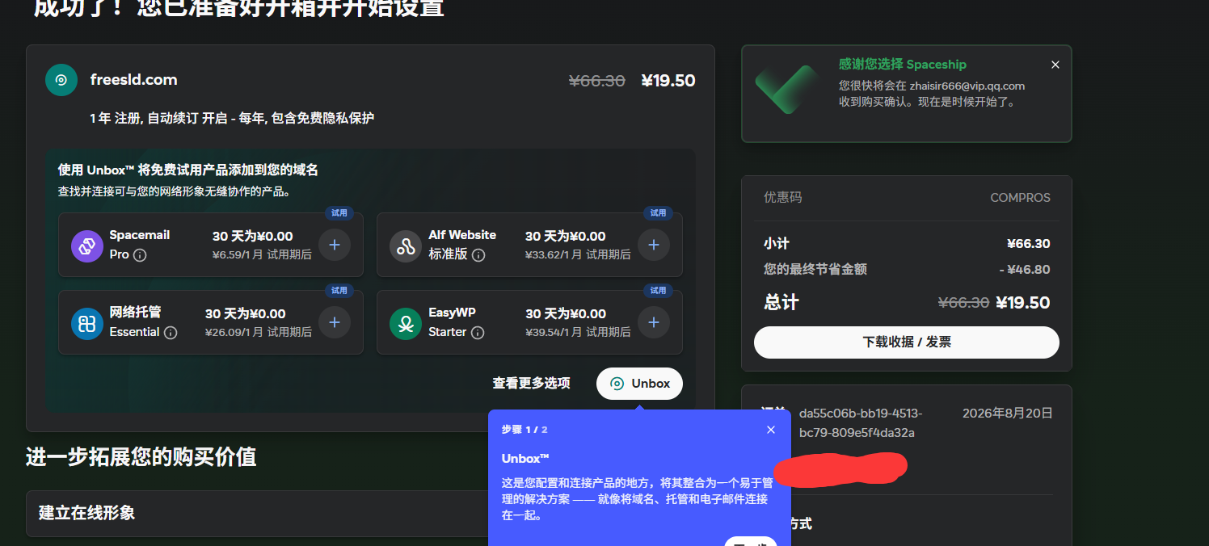The height and width of the screenshot is (546, 1209).
Task: Open EasyWP Starter info icon
Action: tap(478, 333)
